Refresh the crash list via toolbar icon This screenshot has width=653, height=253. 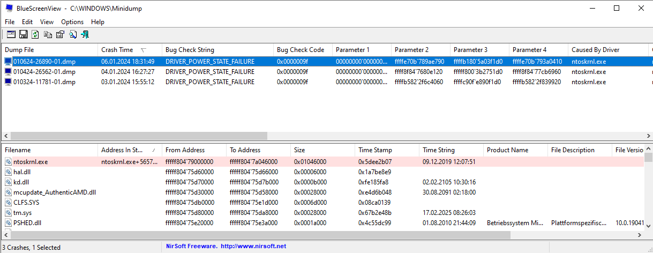pos(35,34)
